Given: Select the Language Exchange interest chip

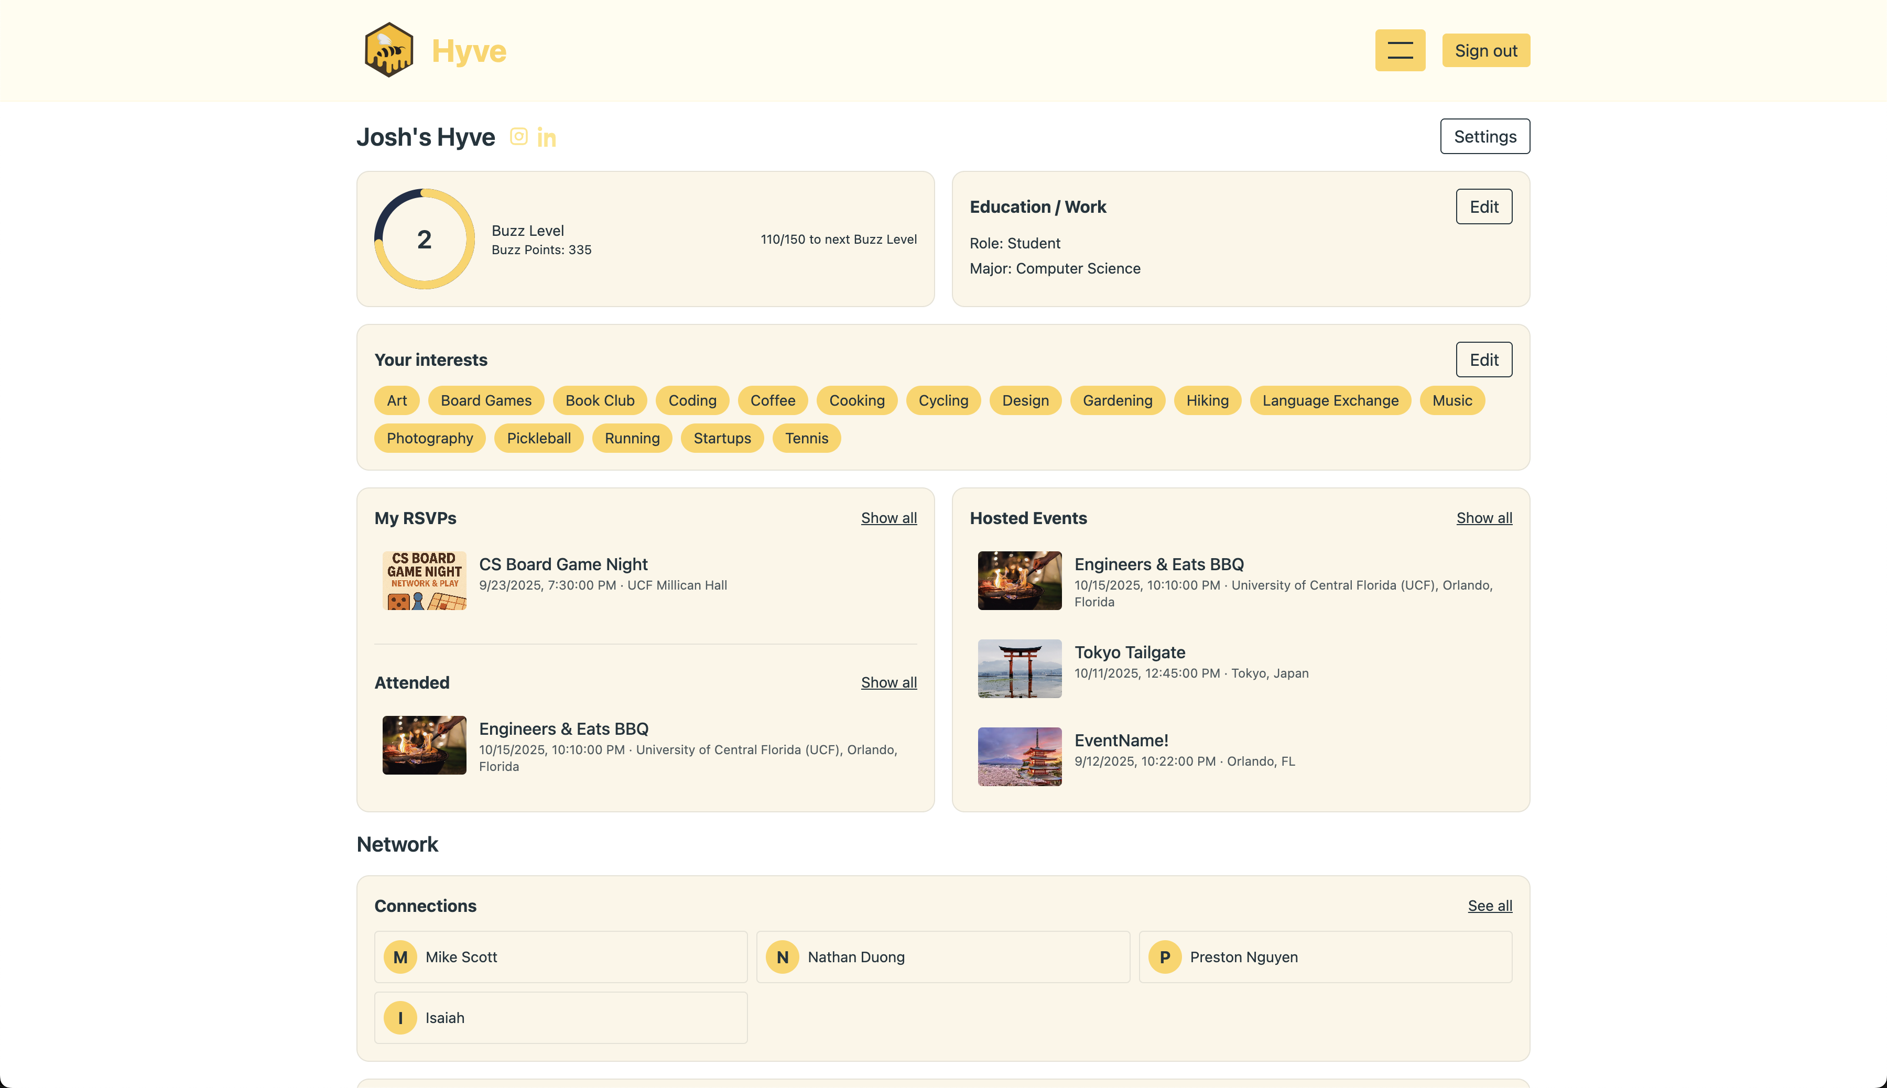Looking at the screenshot, I should coord(1329,400).
